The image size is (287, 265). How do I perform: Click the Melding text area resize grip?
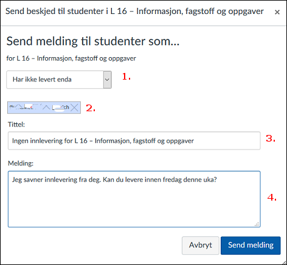pos(257,224)
